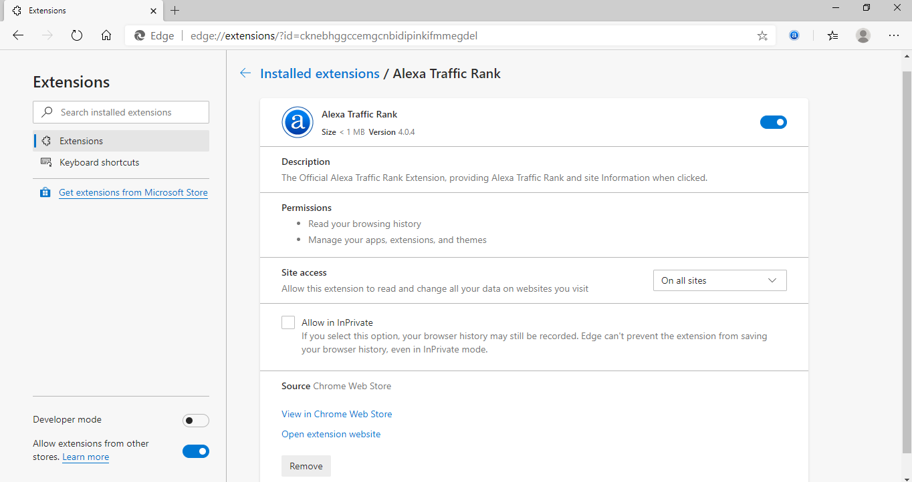This screenshot has width=912, height=482.
Task: Open Settings and more ellipsis menu
Action: coord(894,36)
